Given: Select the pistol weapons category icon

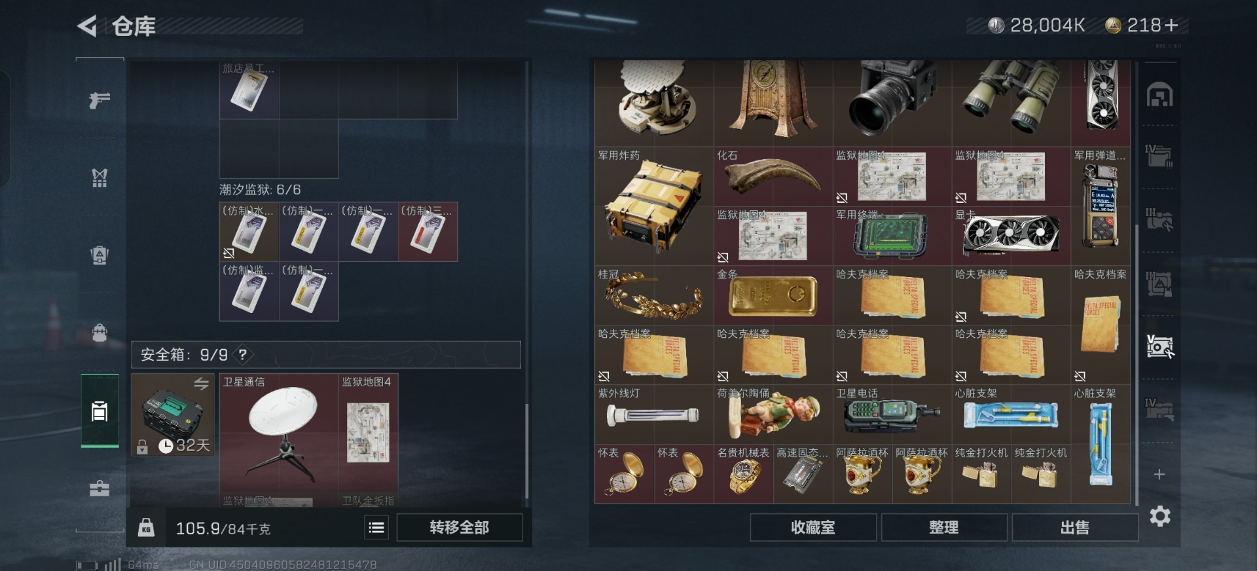Looking at the screenshot, I should 100,100.
